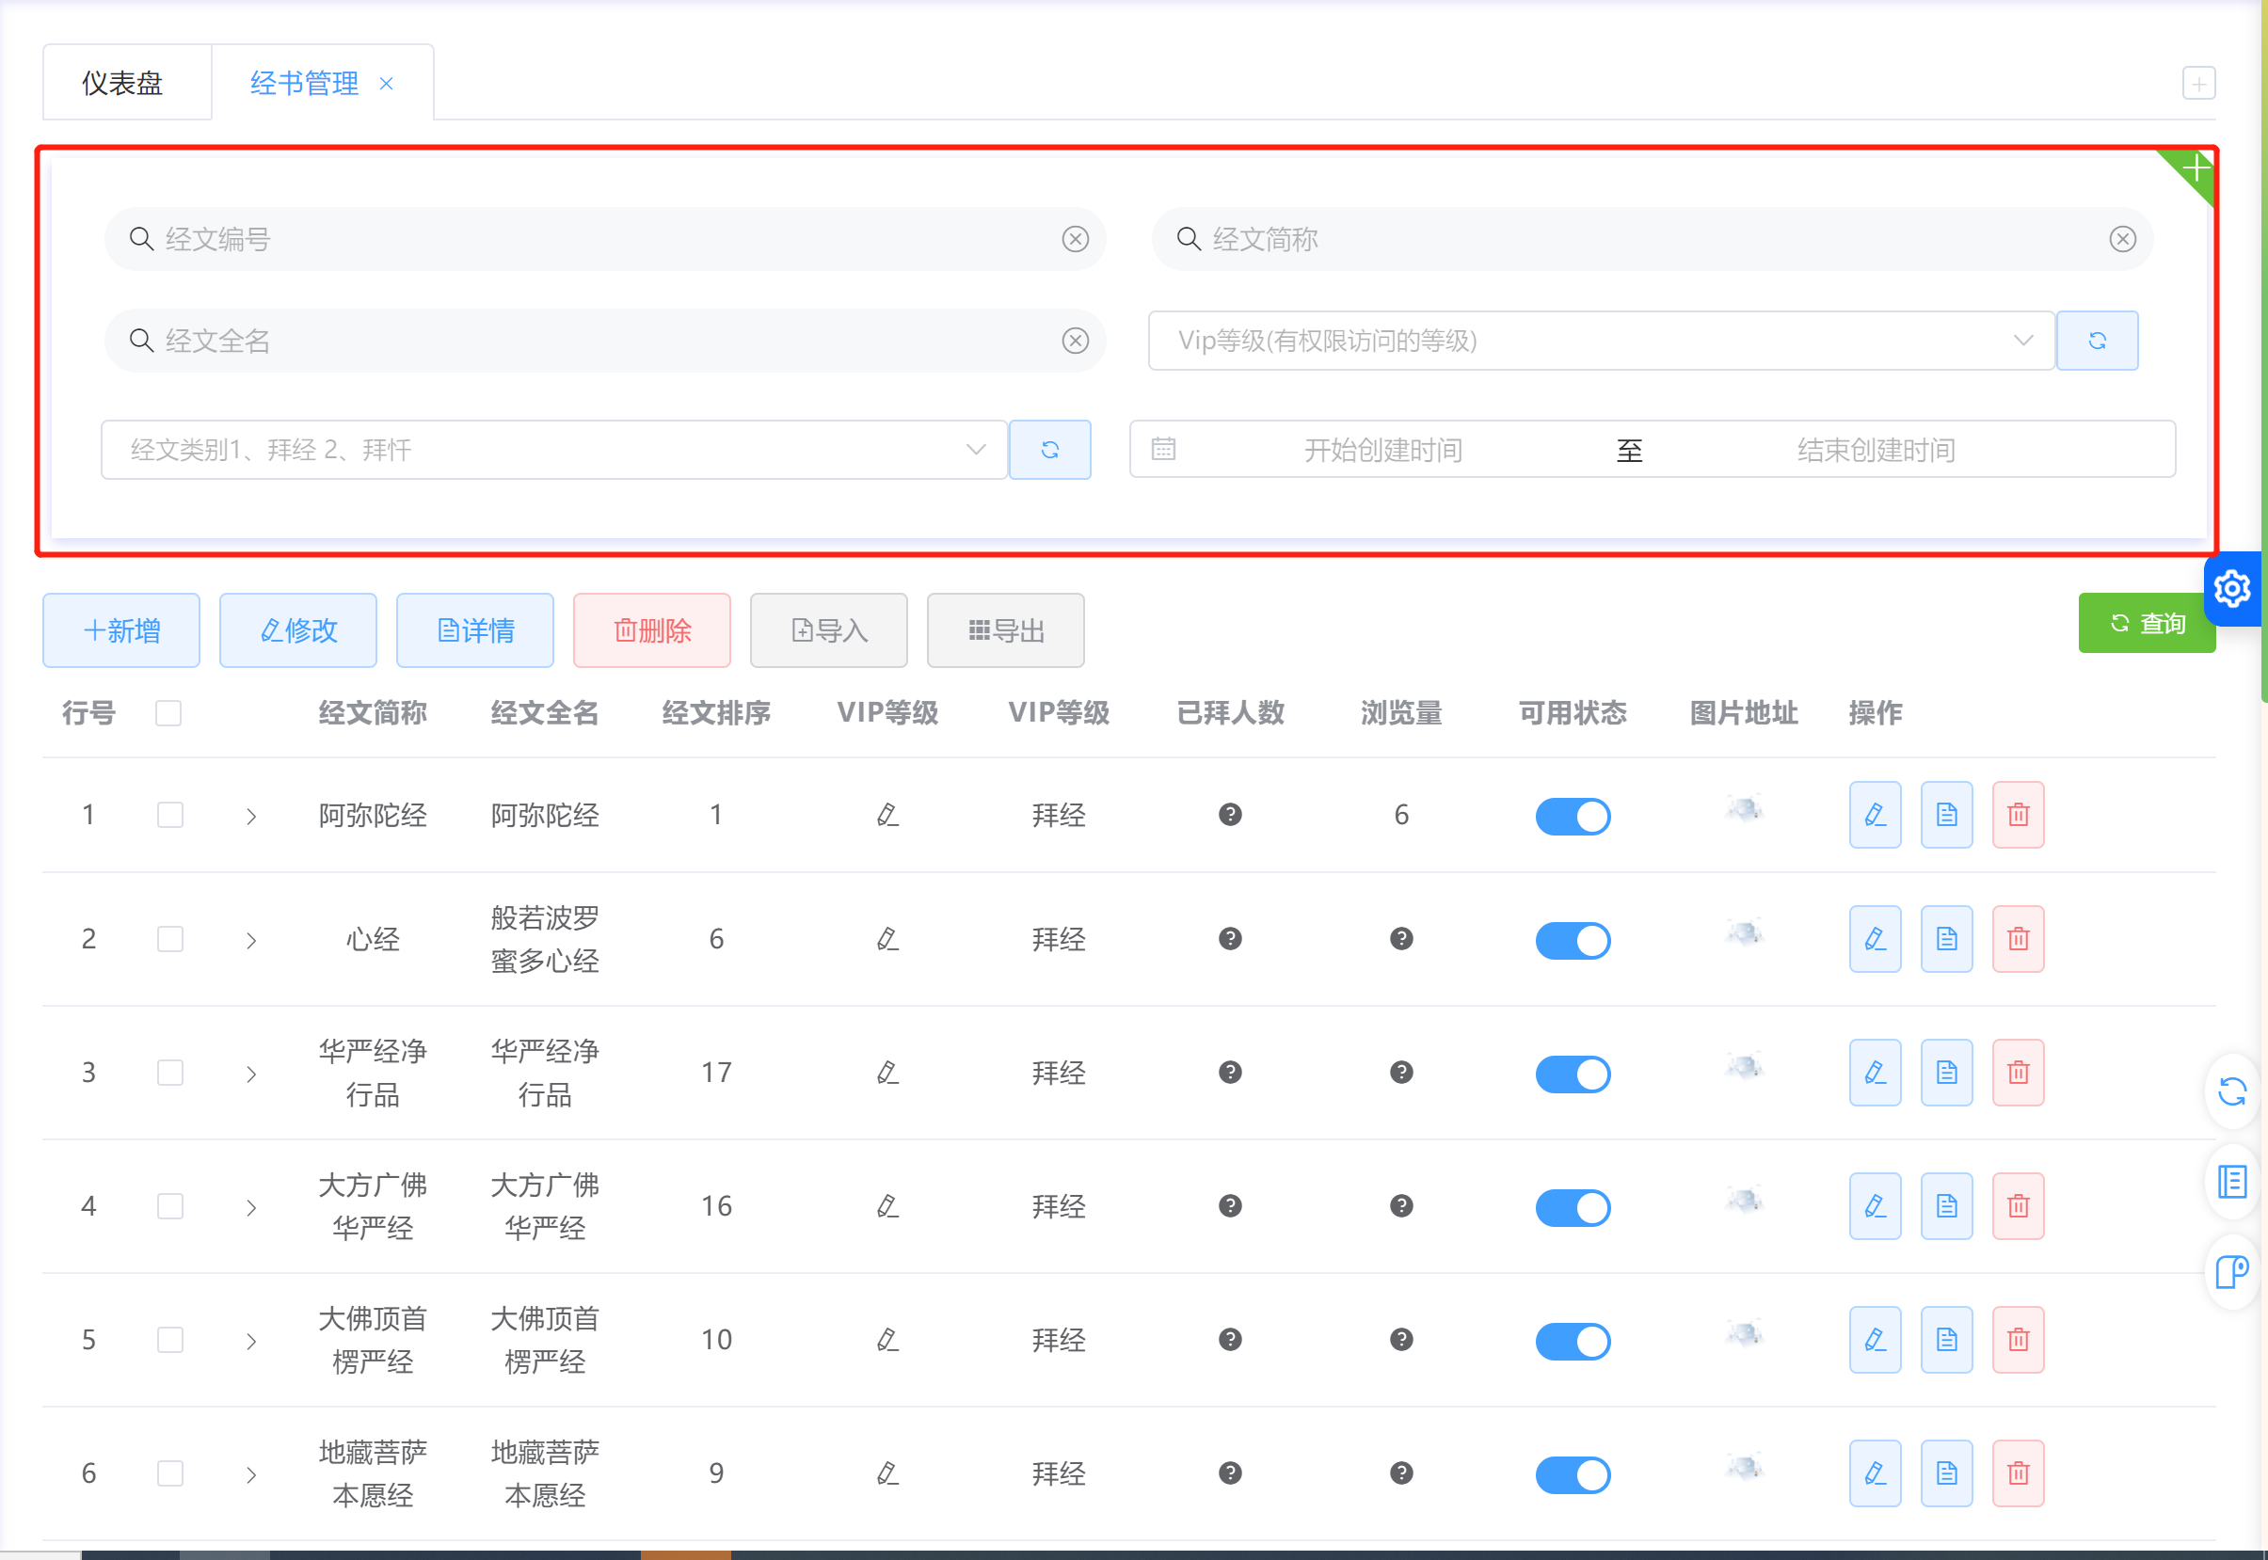
Task: Focus the 经文全名 search input
Action: pos(605,341)
